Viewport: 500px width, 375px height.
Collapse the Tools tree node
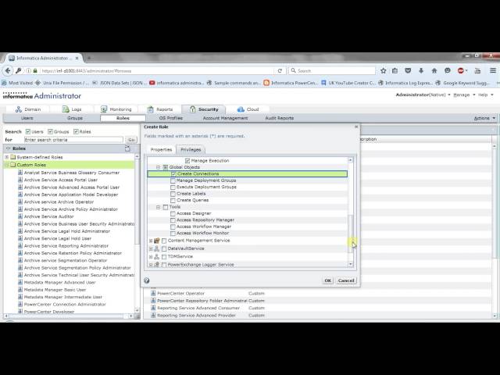158,207
